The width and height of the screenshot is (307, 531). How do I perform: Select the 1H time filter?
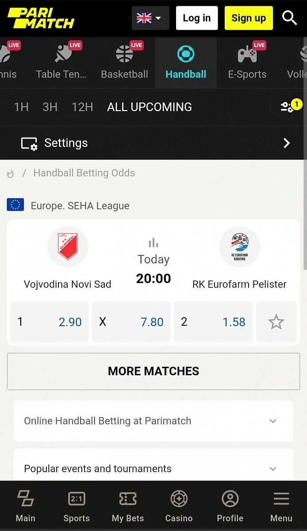click(21, 107)
